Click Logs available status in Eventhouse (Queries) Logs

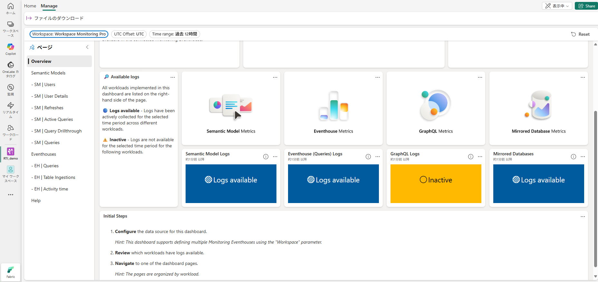point(333,184)
